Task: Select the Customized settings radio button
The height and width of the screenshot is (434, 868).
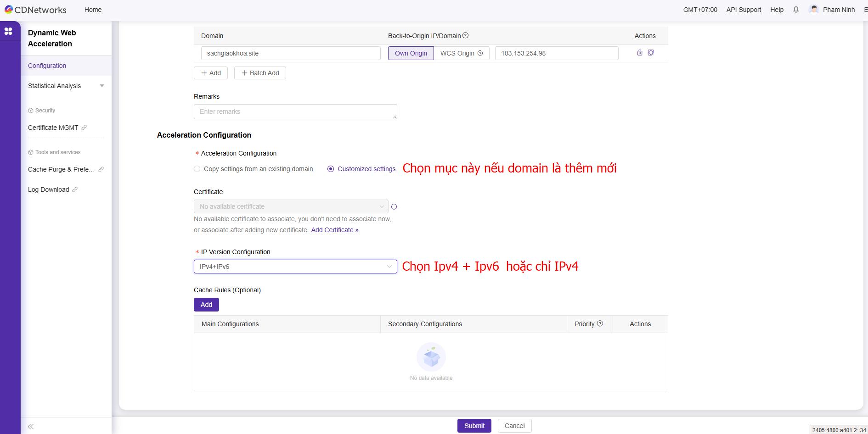Action: [331, 169]
